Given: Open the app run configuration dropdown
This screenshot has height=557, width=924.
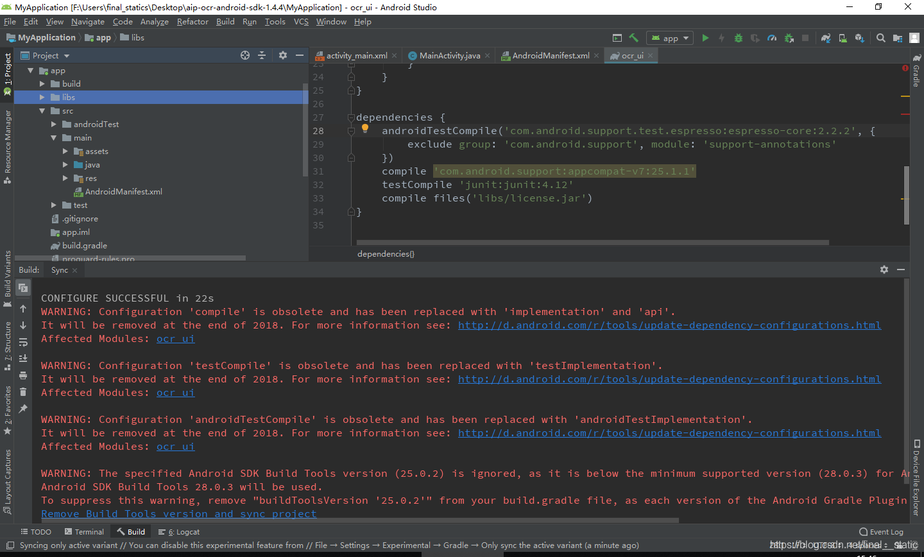Looking at the screenshot, I should (670, 38).
